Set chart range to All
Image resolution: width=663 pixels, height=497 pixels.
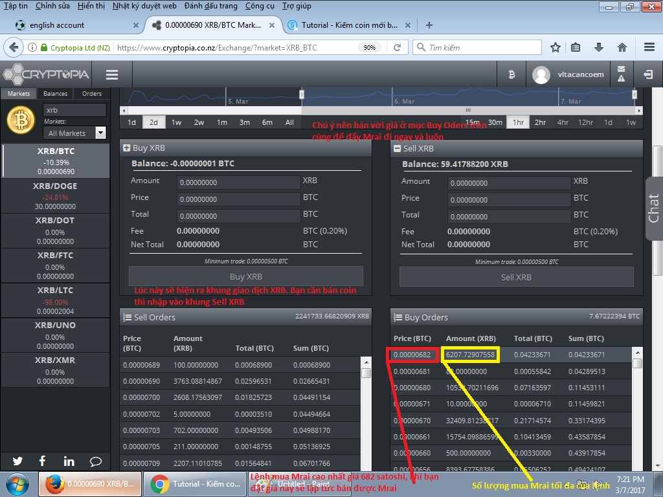[289, 122]
